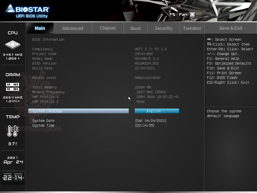Click the System Time value field
Viewport: 257px width, 193px height.
pyautogui.click(x=145, y=125)
